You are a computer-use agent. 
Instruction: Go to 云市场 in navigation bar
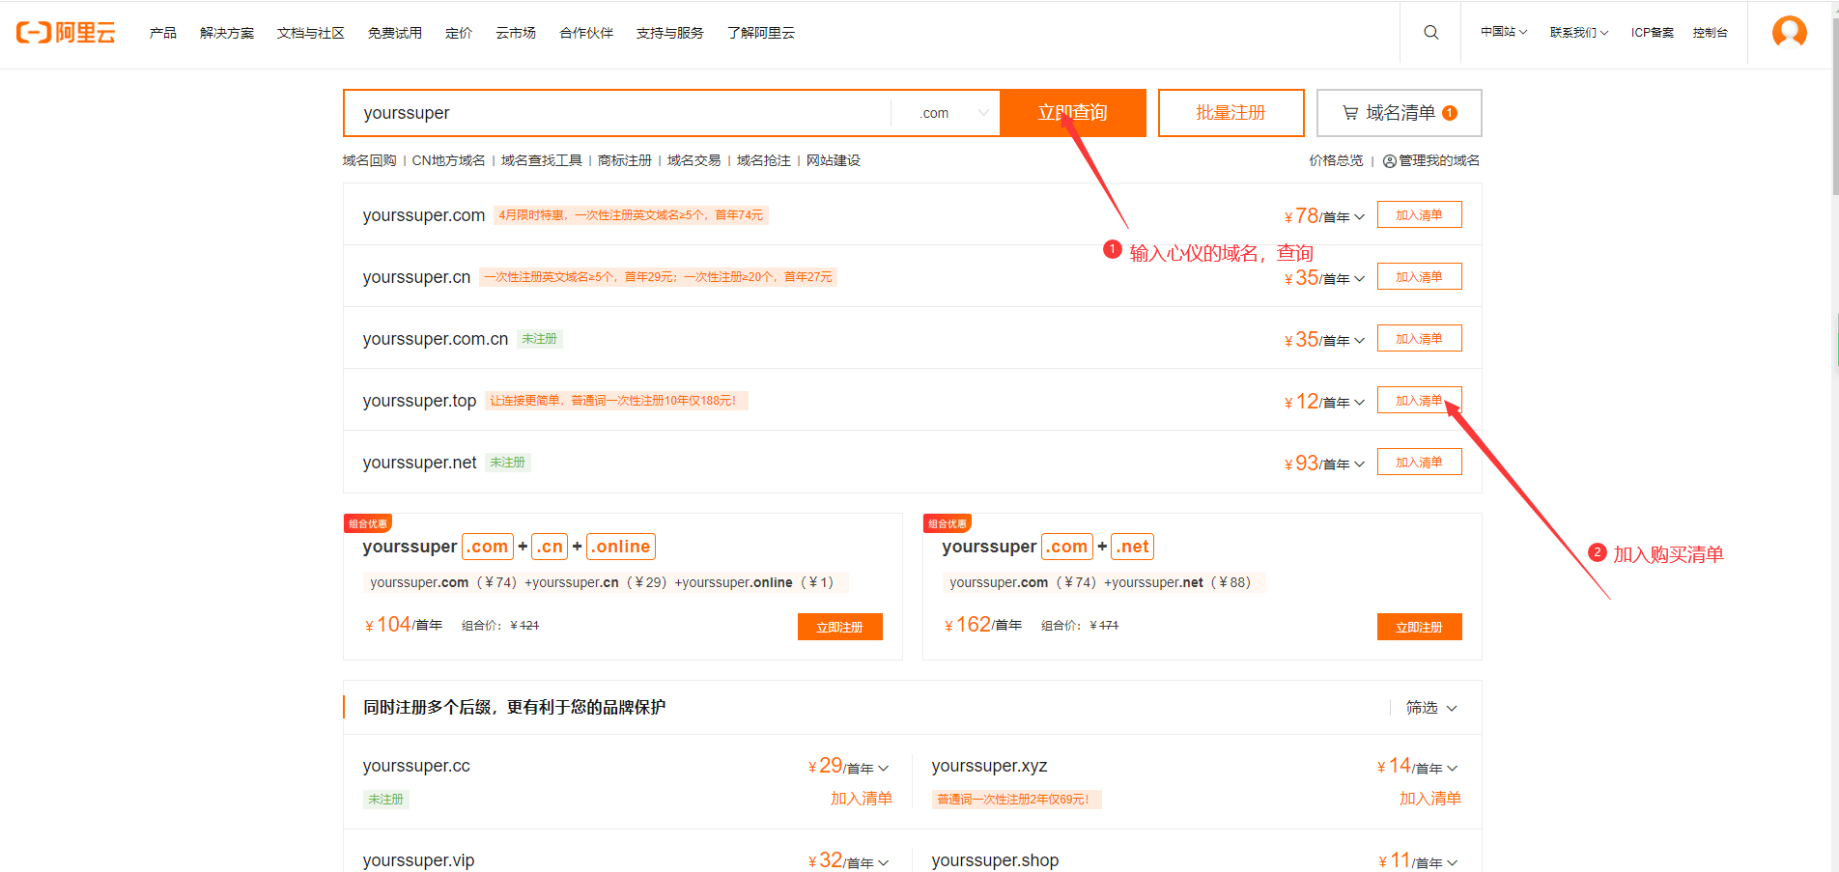[x=516, y=33]
